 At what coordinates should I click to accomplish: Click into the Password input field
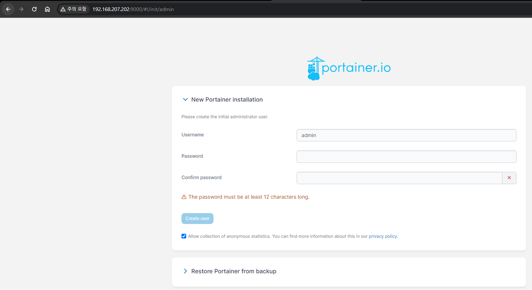tap(406, 157)
